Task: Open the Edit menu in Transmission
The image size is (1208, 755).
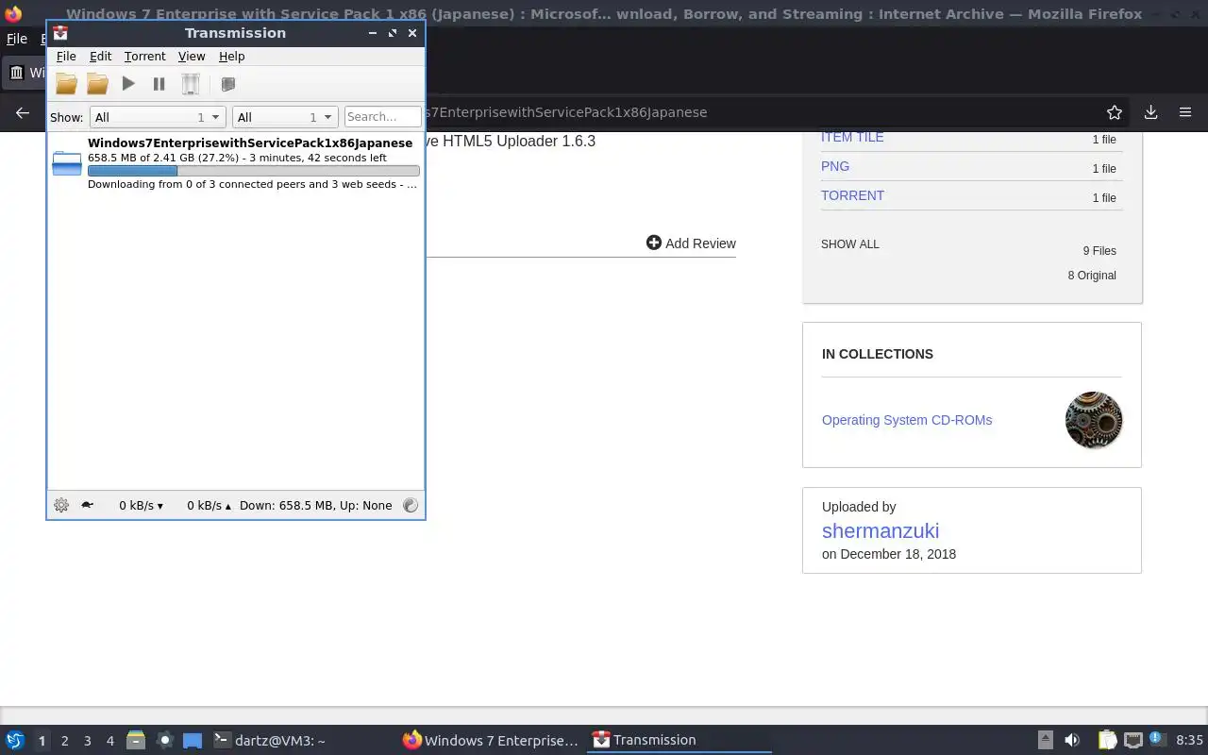Action: 100,57
